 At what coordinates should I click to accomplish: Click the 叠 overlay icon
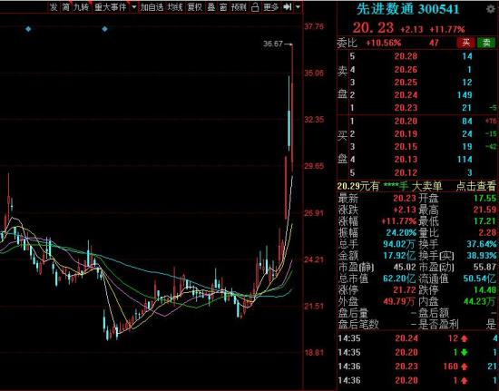[211, 7]
